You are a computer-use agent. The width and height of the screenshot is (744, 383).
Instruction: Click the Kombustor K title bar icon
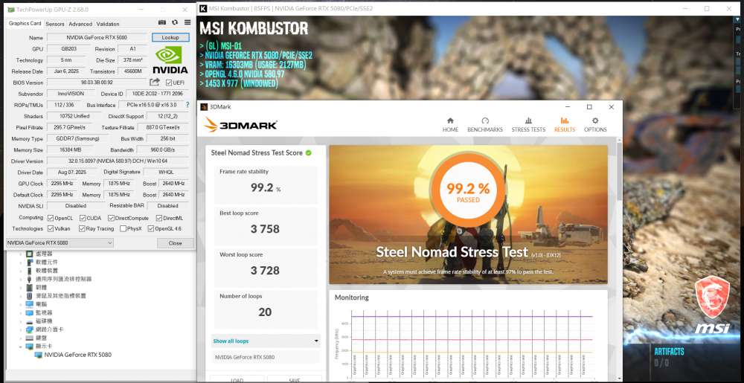[x=203, y=8]
